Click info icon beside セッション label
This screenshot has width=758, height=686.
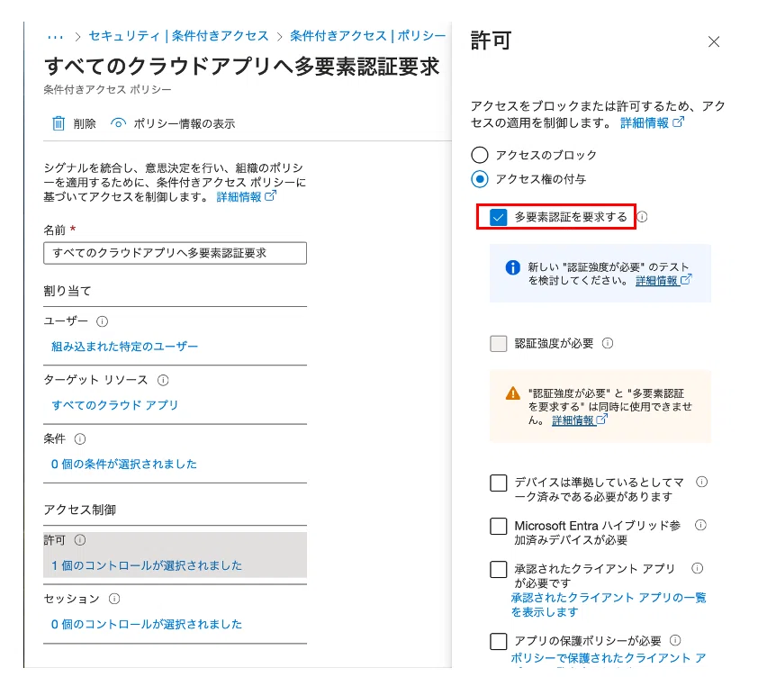click(114, 599)
